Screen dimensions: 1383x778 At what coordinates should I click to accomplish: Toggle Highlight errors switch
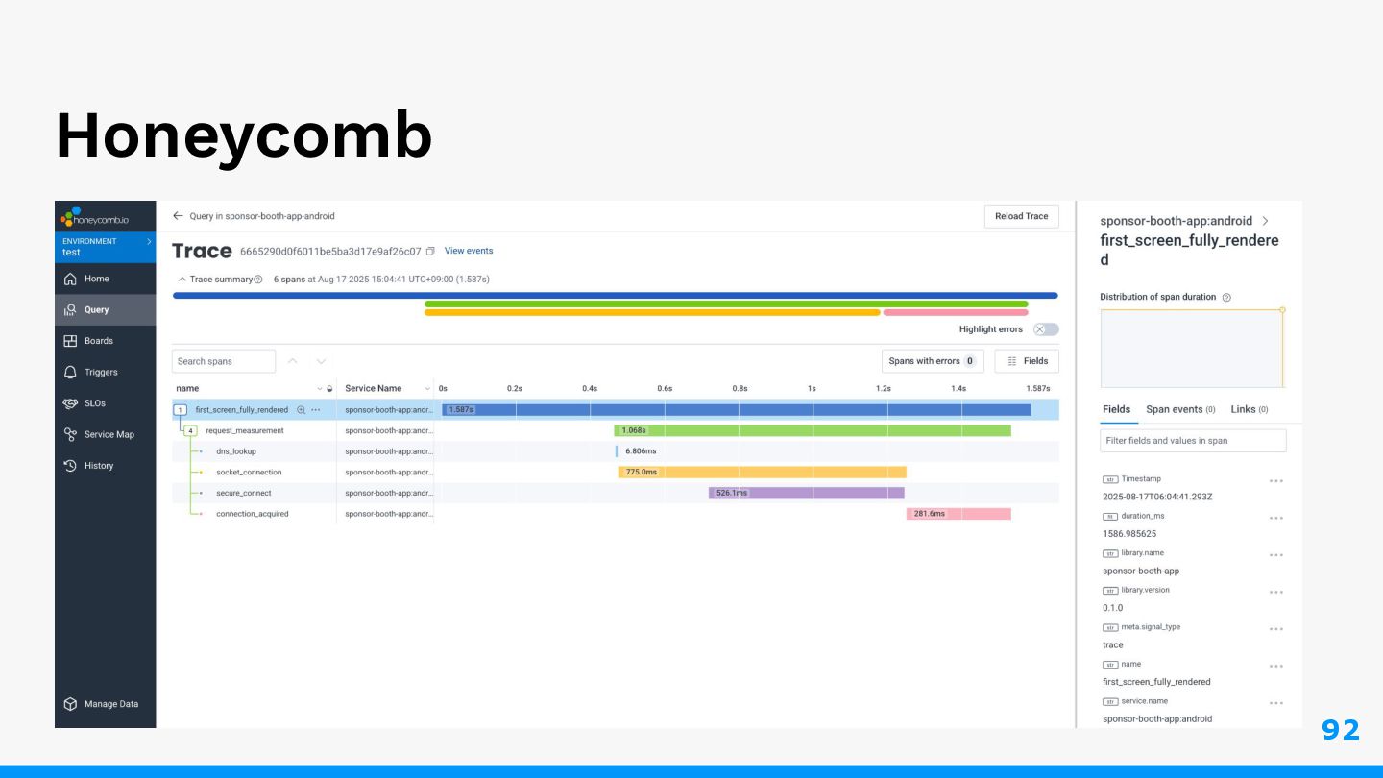[1046, 329]
